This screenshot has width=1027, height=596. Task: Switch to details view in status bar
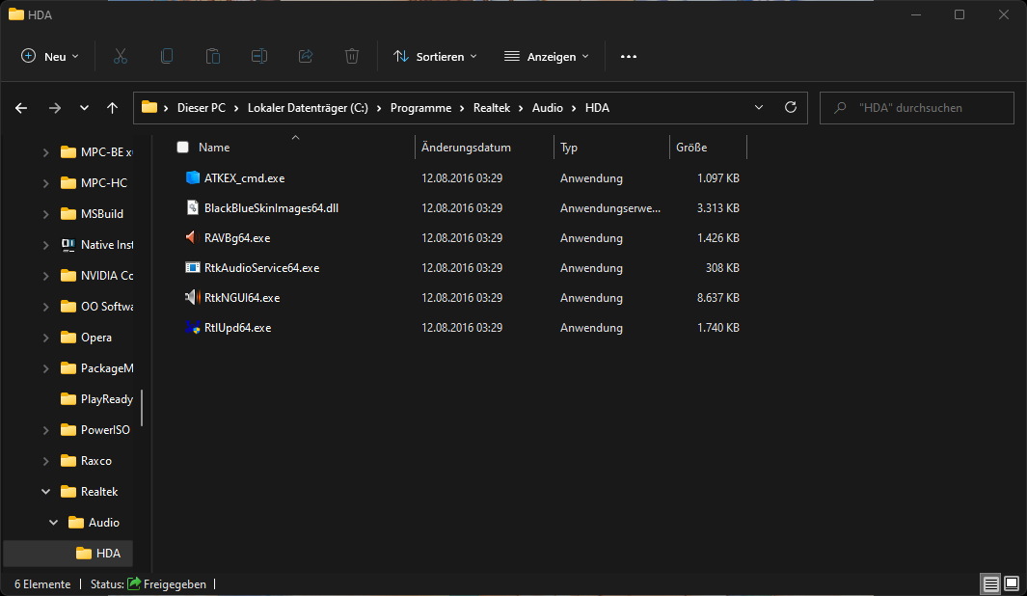point(991,583)
